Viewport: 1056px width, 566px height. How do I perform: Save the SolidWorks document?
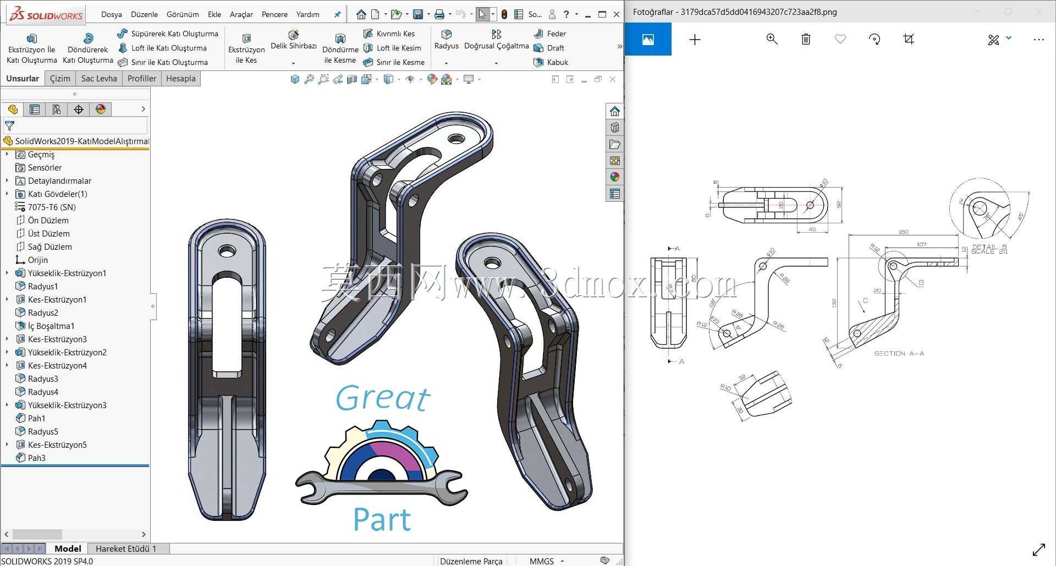[x=418, y=14]
